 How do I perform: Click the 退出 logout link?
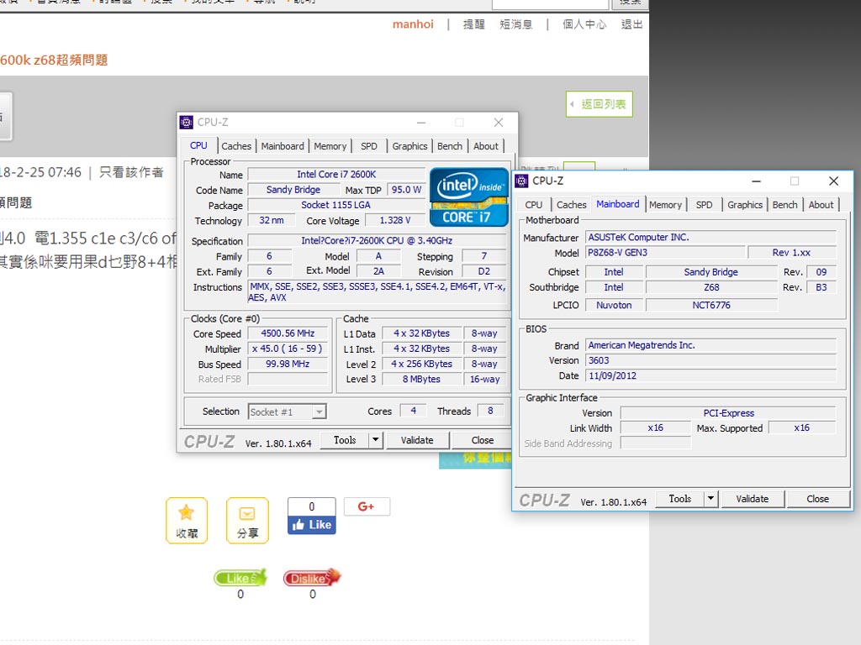(632, 24)
